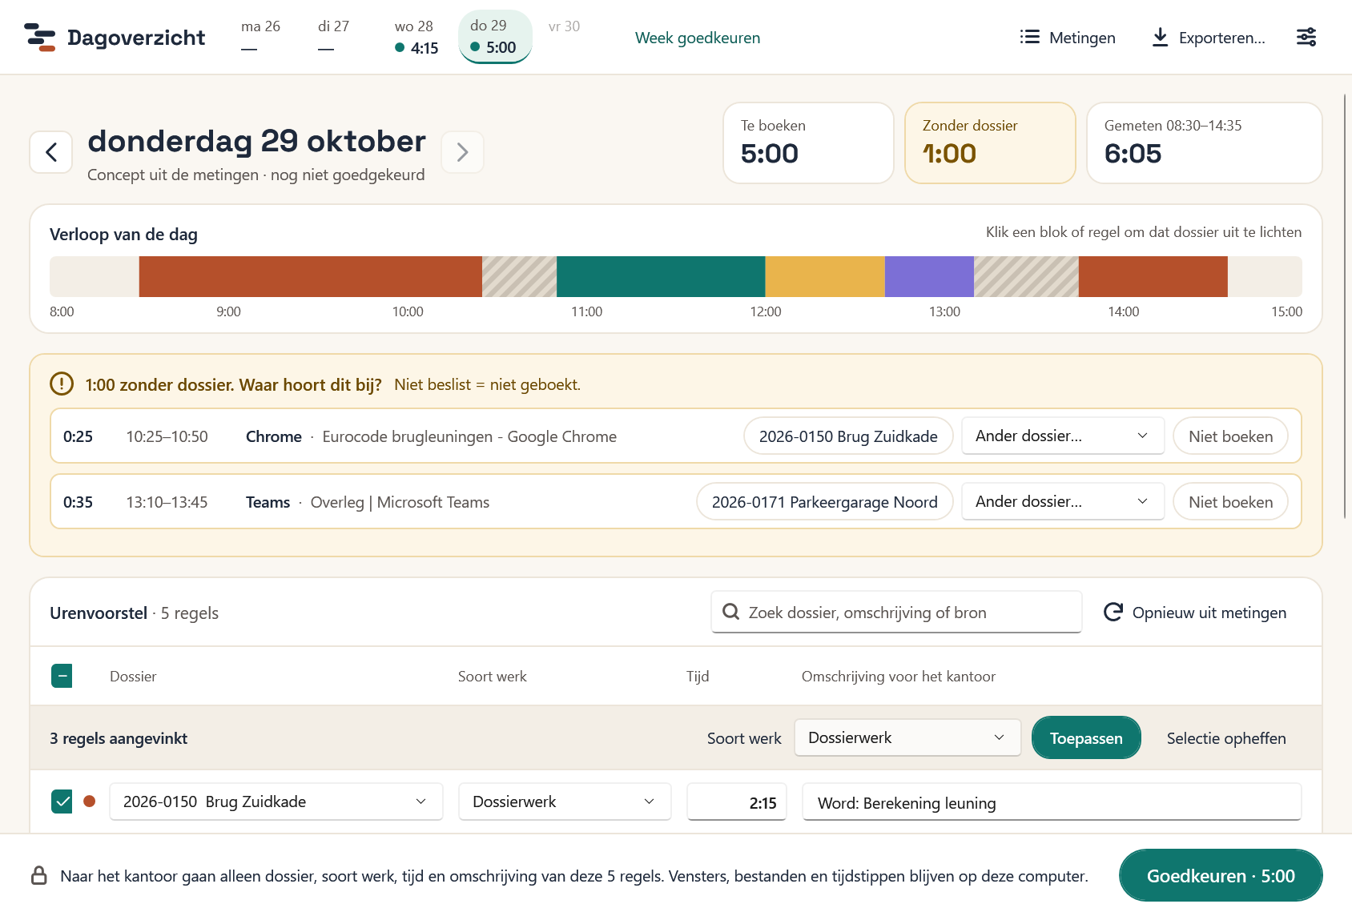The image size is (1352, 916).
Task: Click search magnifier icon in Urenvoorstel
Action: (730, 613)
